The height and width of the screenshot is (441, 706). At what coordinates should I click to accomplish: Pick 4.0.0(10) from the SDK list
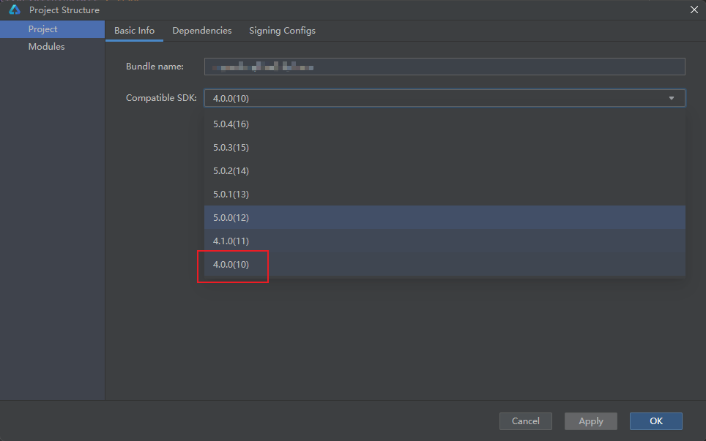[231, 265]
